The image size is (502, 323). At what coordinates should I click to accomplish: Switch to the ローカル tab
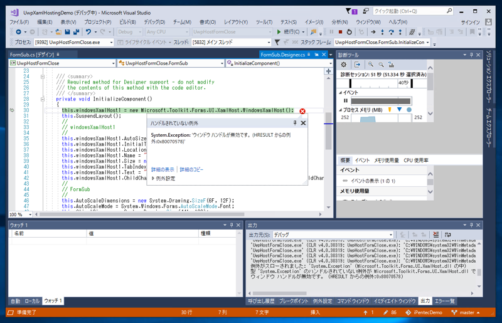pos(32,301)
